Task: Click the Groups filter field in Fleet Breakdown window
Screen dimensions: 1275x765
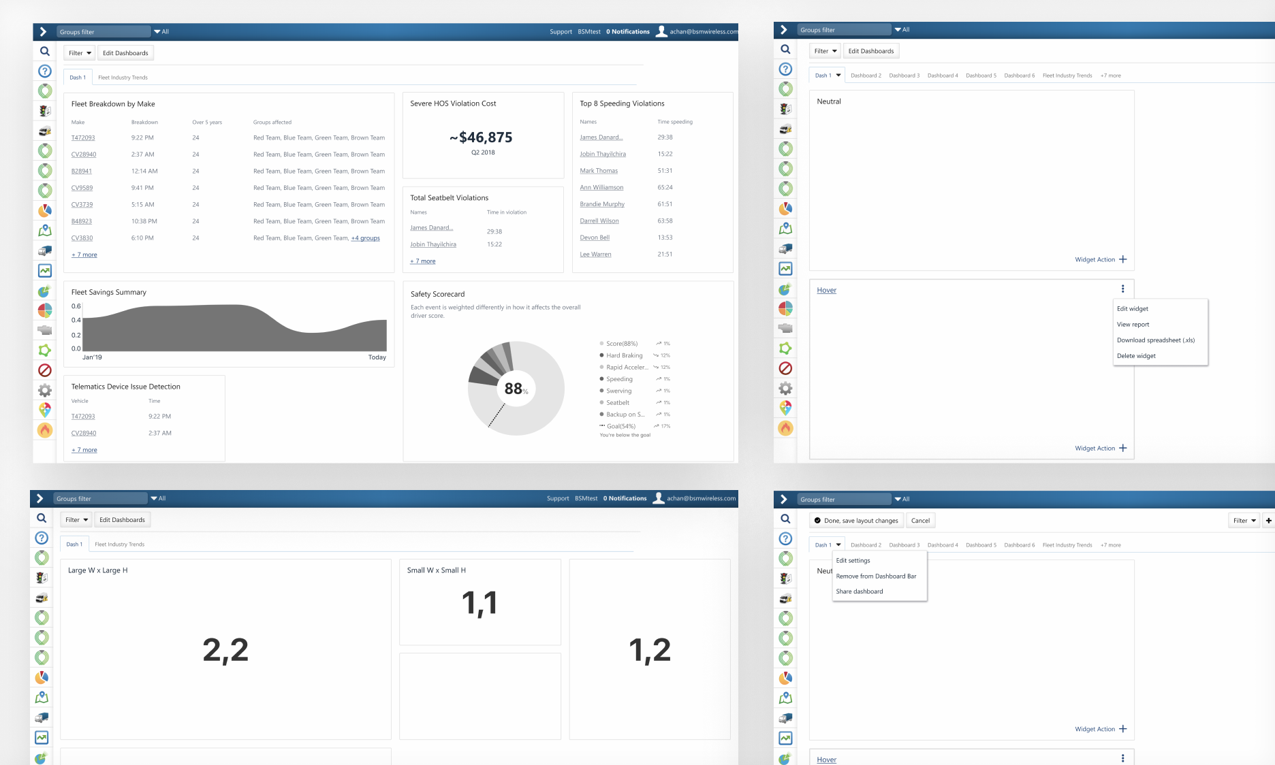Action: [103, 32]
